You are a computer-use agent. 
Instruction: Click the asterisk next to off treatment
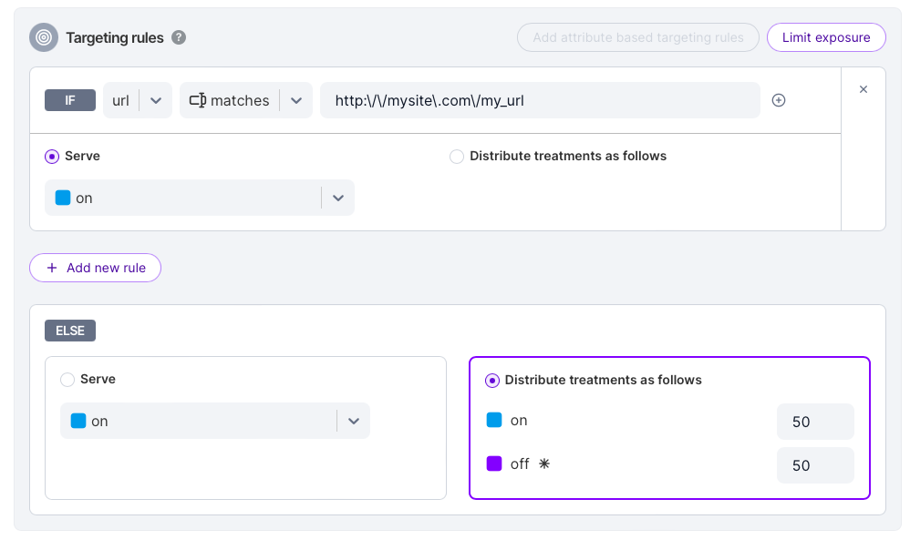click(x=544, y=464)
